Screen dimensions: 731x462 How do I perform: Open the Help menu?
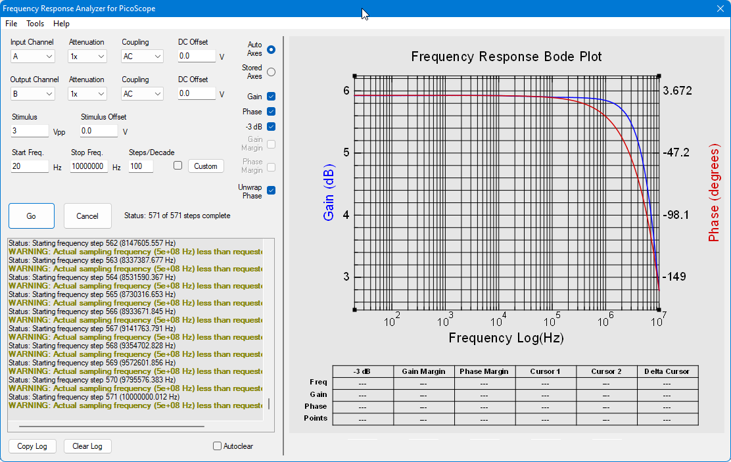tap(61, 24)
